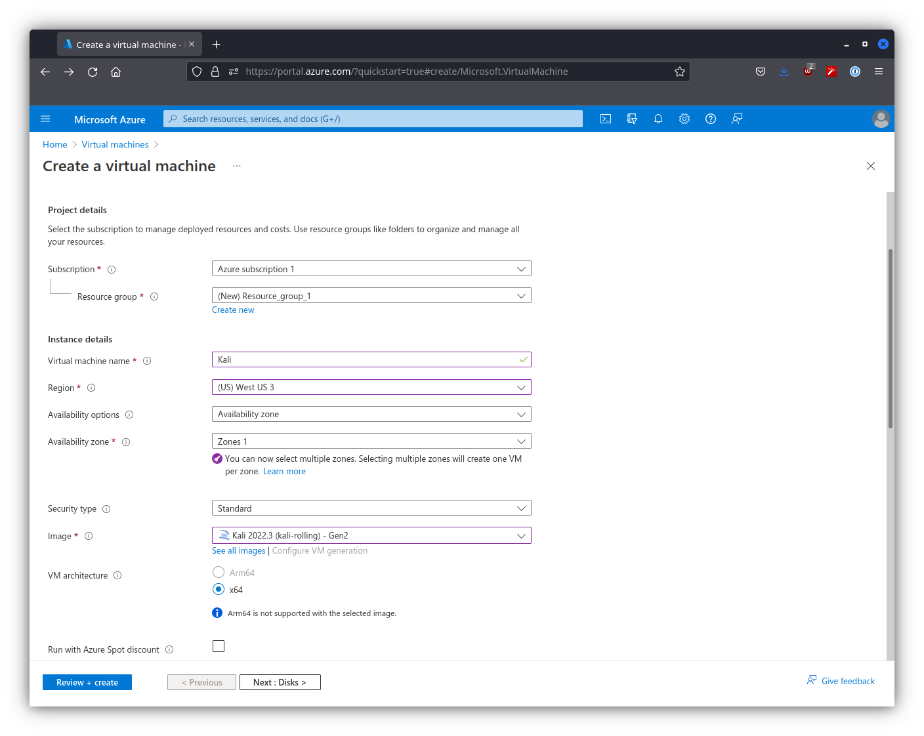Click the Virtual machine name field
This screenshot has height=736, width=924.
[365, 359]
